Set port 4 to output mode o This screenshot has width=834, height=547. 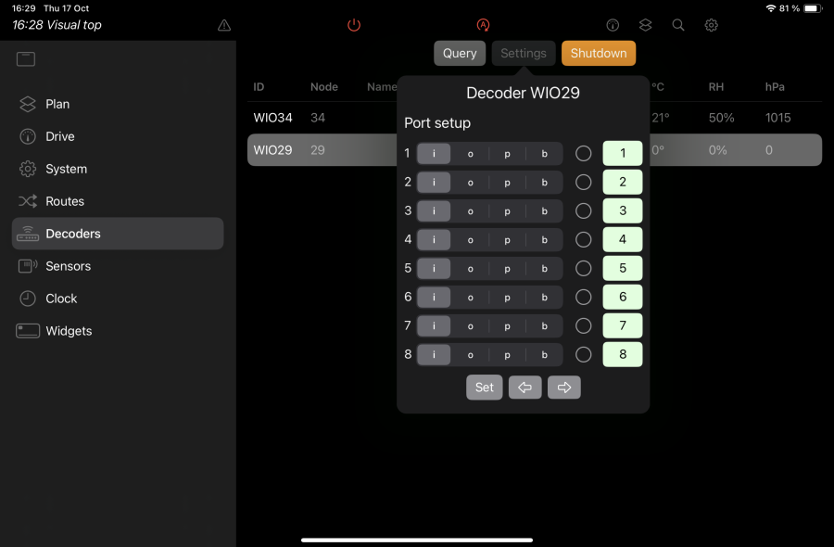[471, 239]
